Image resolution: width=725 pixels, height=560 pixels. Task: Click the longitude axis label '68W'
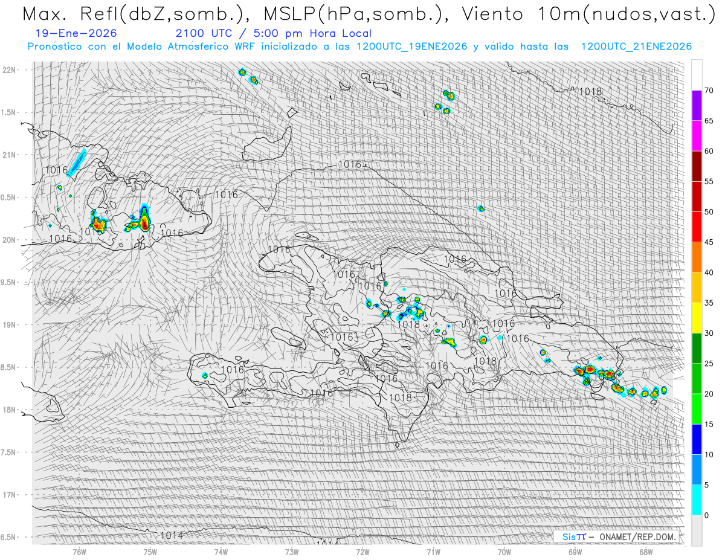645,552
